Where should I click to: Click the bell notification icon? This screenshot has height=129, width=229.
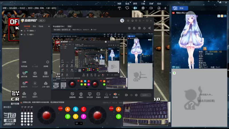[x=144, y=28]
